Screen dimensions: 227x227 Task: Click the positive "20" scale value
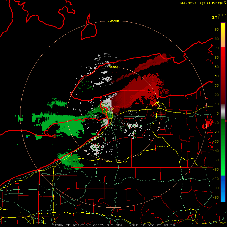click(x=217, y=95)
